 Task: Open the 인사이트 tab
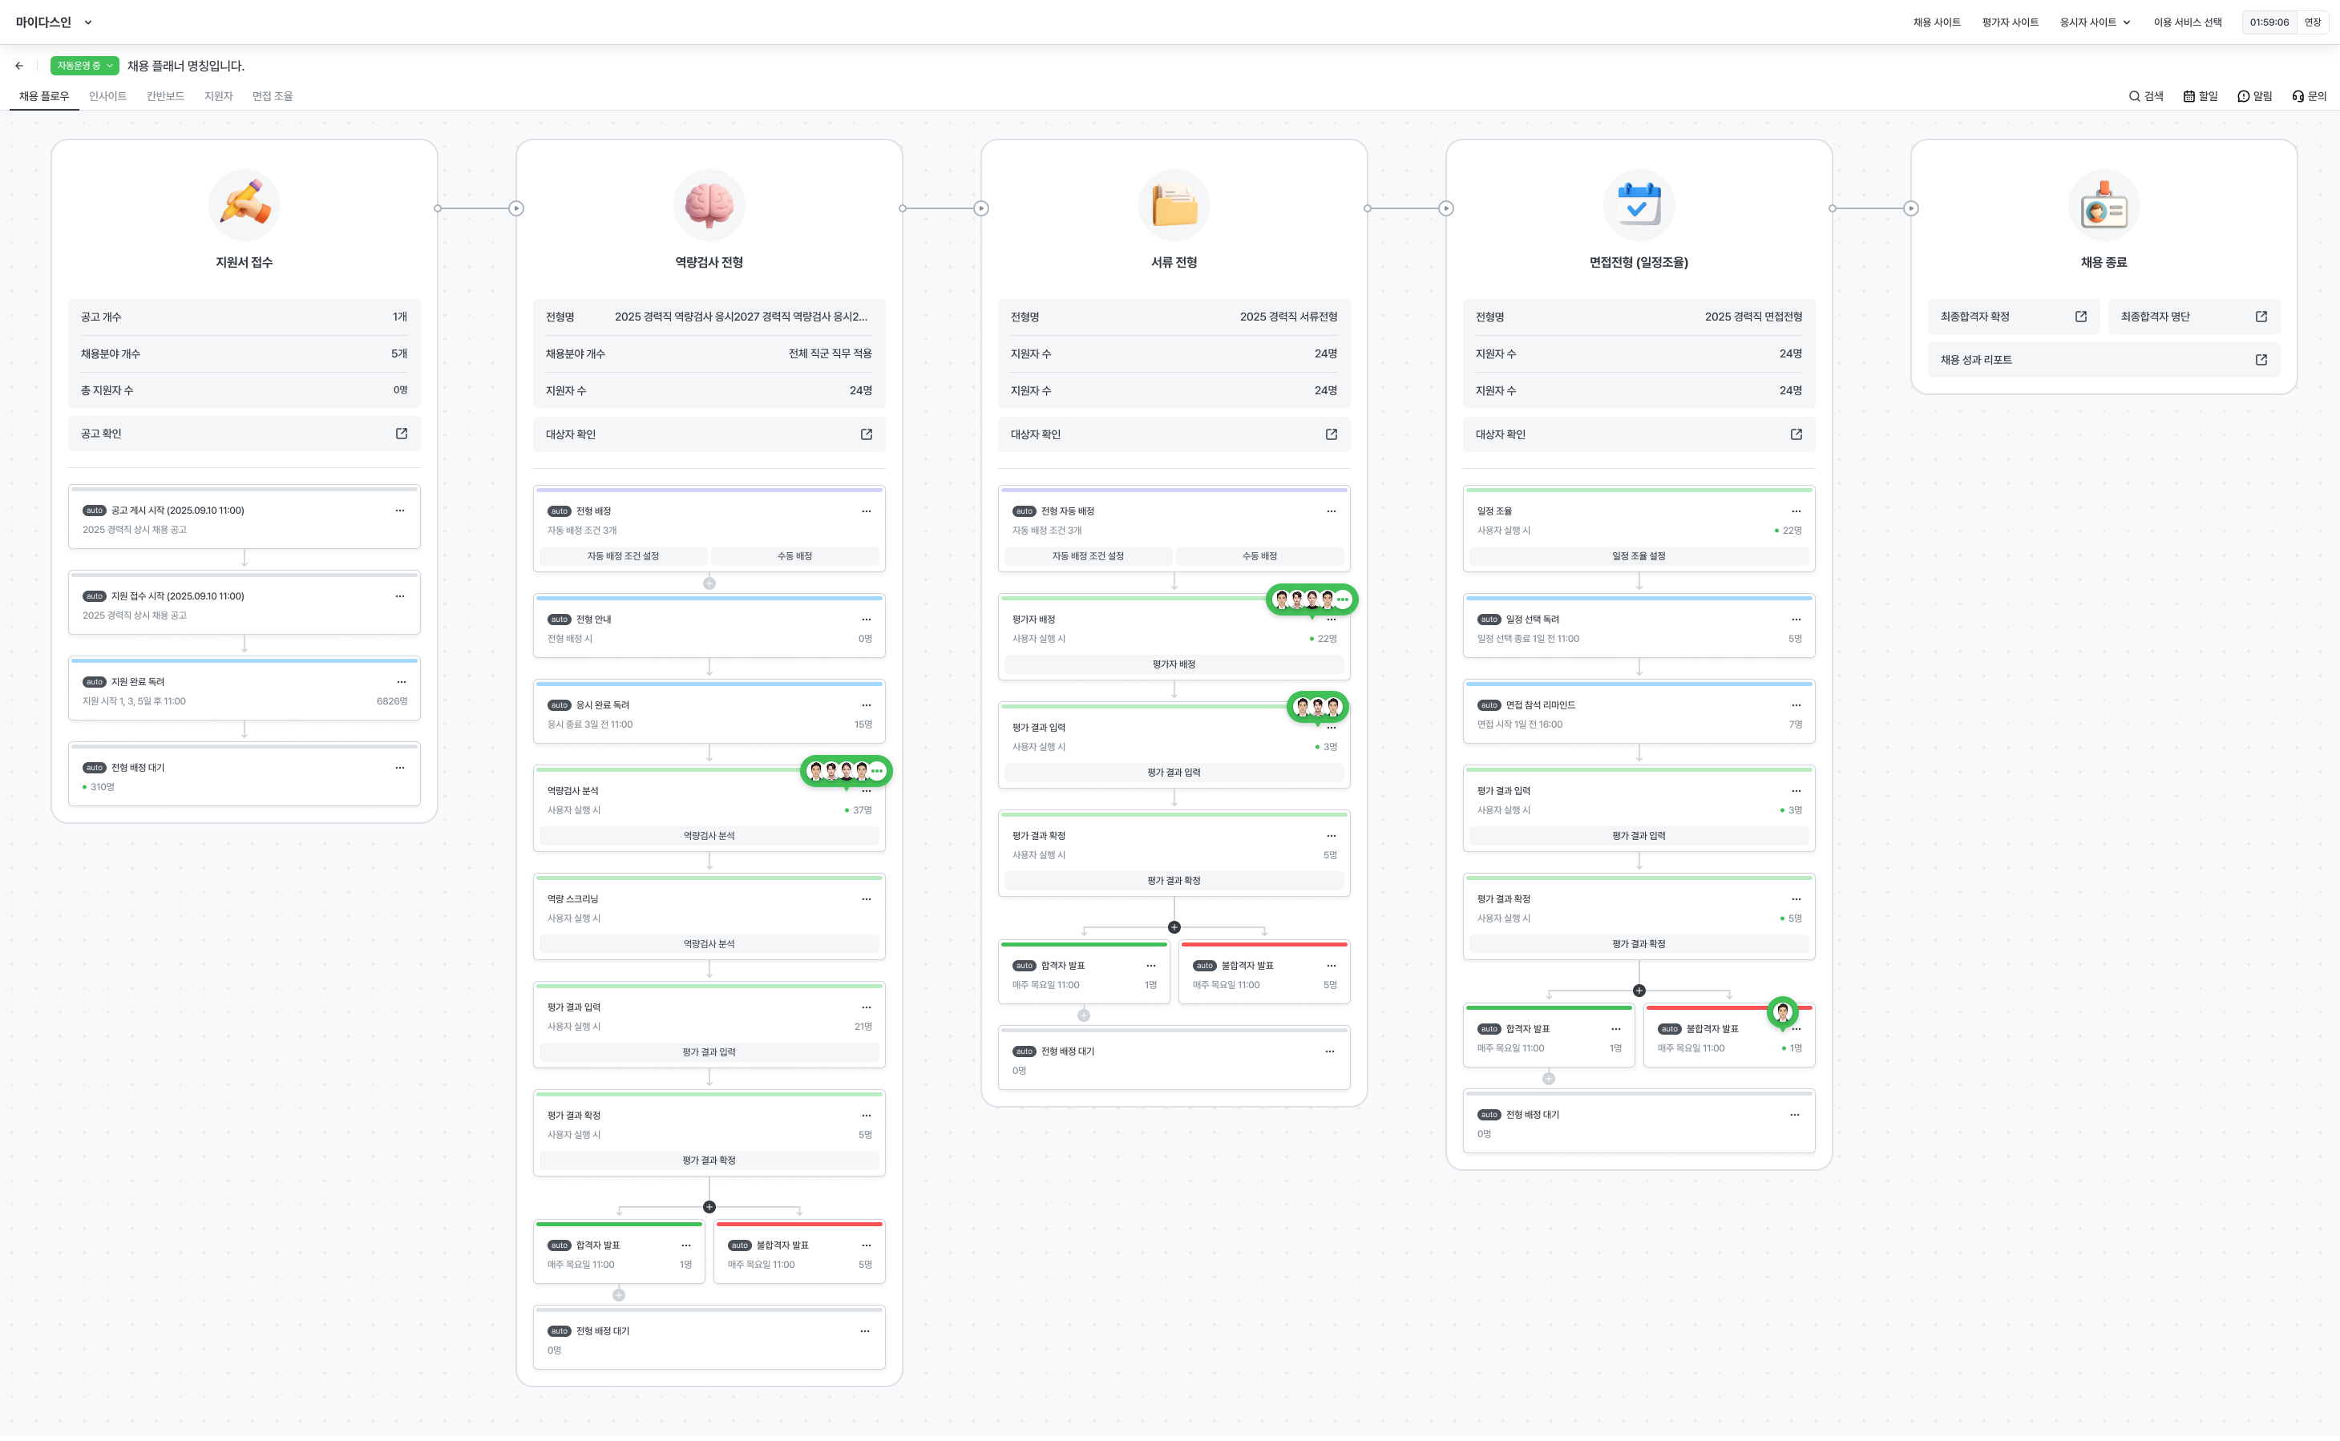pyautogui.click(x=107, y=96)
